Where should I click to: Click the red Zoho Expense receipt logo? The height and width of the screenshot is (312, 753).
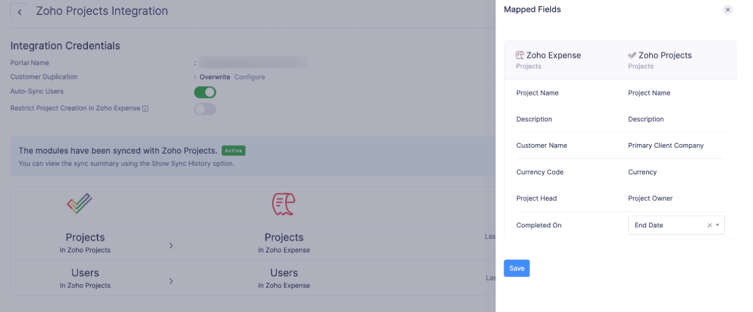283,204
